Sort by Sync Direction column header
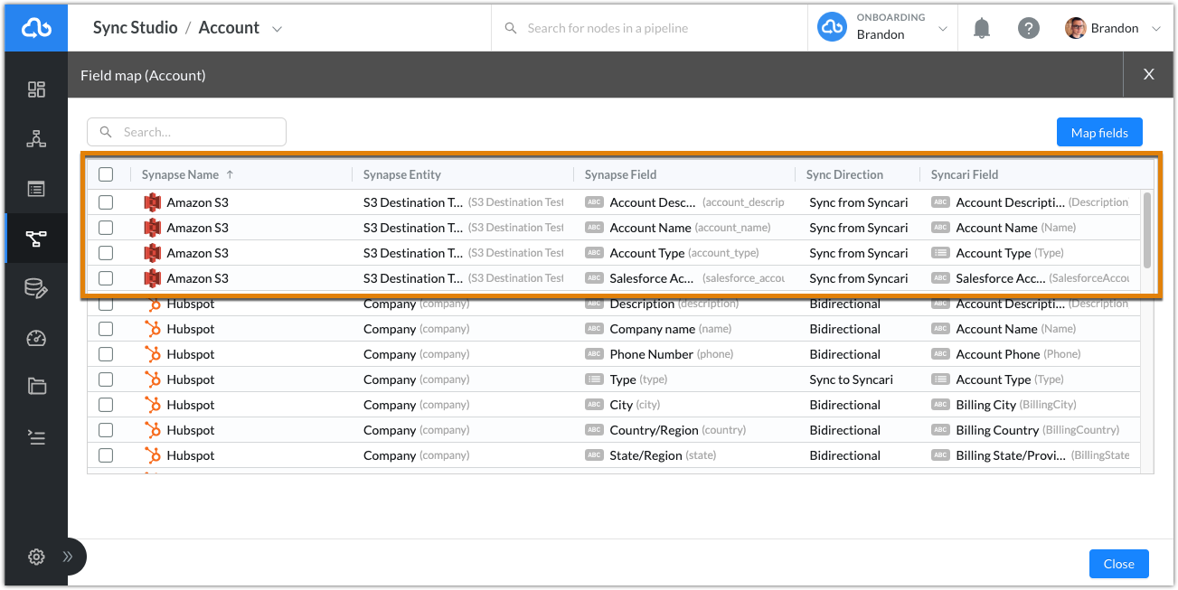 (844, 174)
